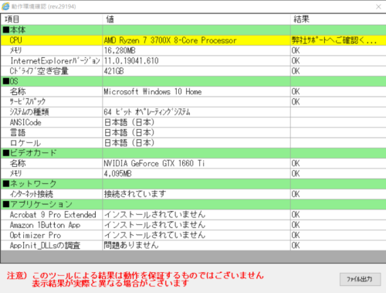Select the Optimizer Pro row label
This screenshot has width=386, height=293.
coord(36,235)
